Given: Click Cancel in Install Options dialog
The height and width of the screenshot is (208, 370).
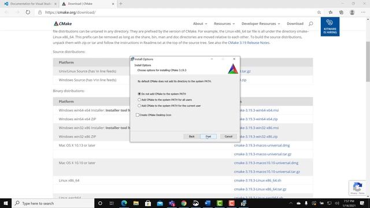Looking at the screenshot, I should (228, 136).
